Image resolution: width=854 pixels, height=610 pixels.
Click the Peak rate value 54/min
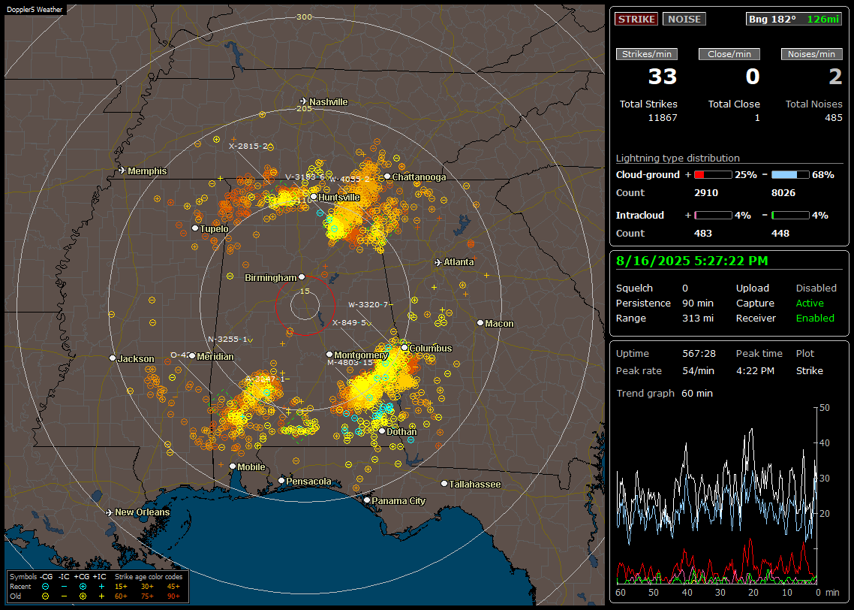699,370
